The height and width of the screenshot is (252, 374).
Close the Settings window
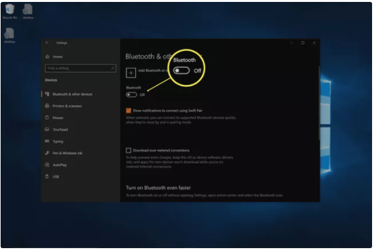[x=314, y=43]
